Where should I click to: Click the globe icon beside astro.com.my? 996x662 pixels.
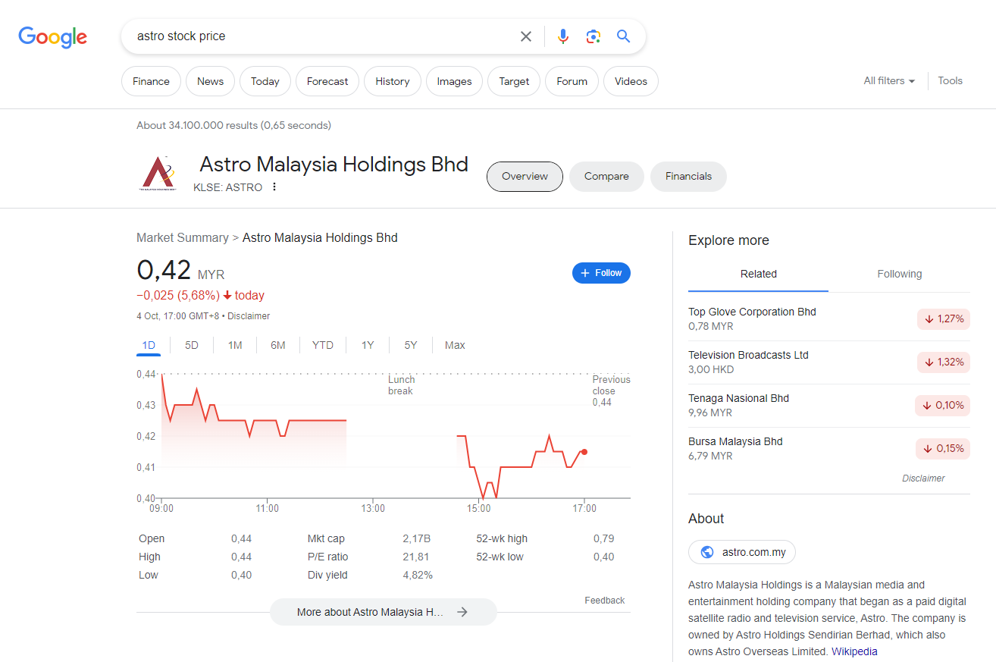click(x=707, y=552)
